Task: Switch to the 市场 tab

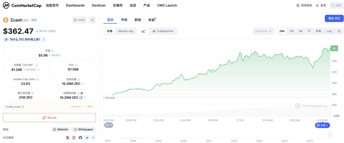Action: coord(124,20)
